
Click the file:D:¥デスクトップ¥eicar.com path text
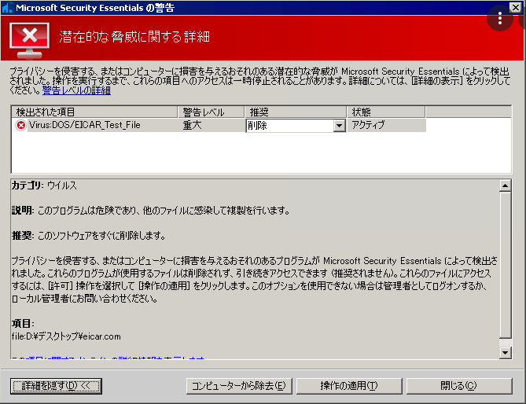tap(66, 336)
